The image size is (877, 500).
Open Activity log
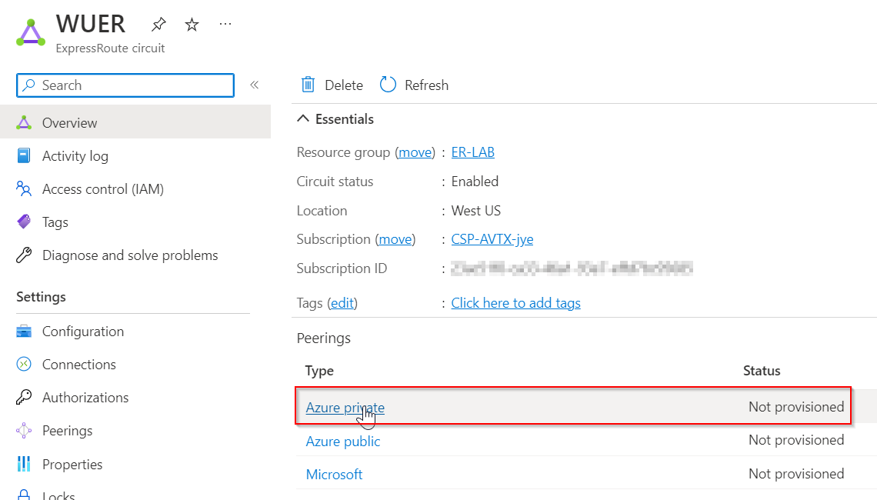coord(75,156)
